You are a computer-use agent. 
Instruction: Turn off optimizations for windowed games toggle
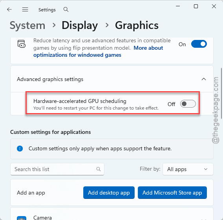click(x=199, y=44)
